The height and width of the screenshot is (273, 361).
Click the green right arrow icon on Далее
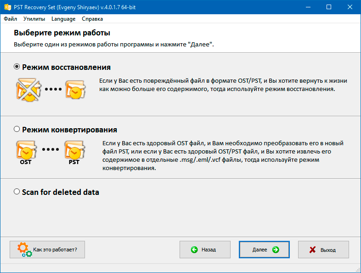pos(276,250)
